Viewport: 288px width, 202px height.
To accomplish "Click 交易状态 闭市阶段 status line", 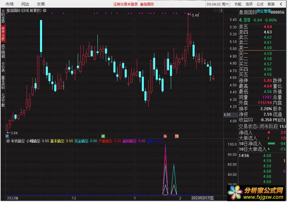I will point(262,127).
